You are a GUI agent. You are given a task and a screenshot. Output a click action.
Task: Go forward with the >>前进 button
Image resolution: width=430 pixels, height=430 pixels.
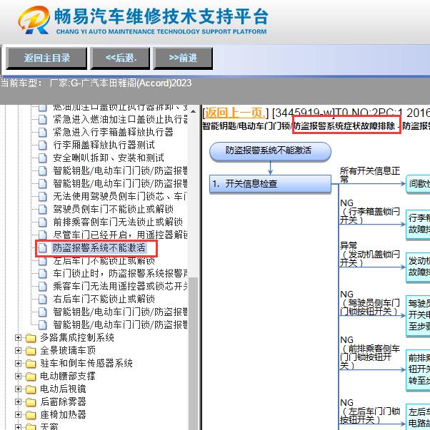pyautogui.click(x=183, y=58)
